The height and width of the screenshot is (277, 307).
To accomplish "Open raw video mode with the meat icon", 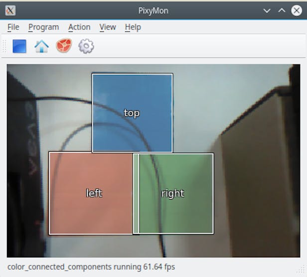I will pos(64,46).
